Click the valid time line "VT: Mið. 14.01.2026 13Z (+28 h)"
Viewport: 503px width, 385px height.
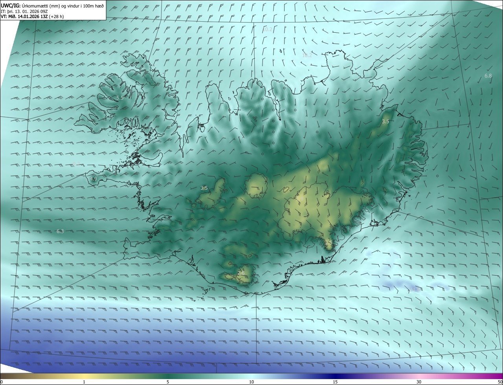(x=33, y=17)
